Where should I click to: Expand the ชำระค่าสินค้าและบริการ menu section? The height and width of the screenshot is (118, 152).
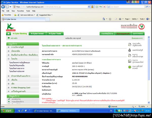(9, 76)
